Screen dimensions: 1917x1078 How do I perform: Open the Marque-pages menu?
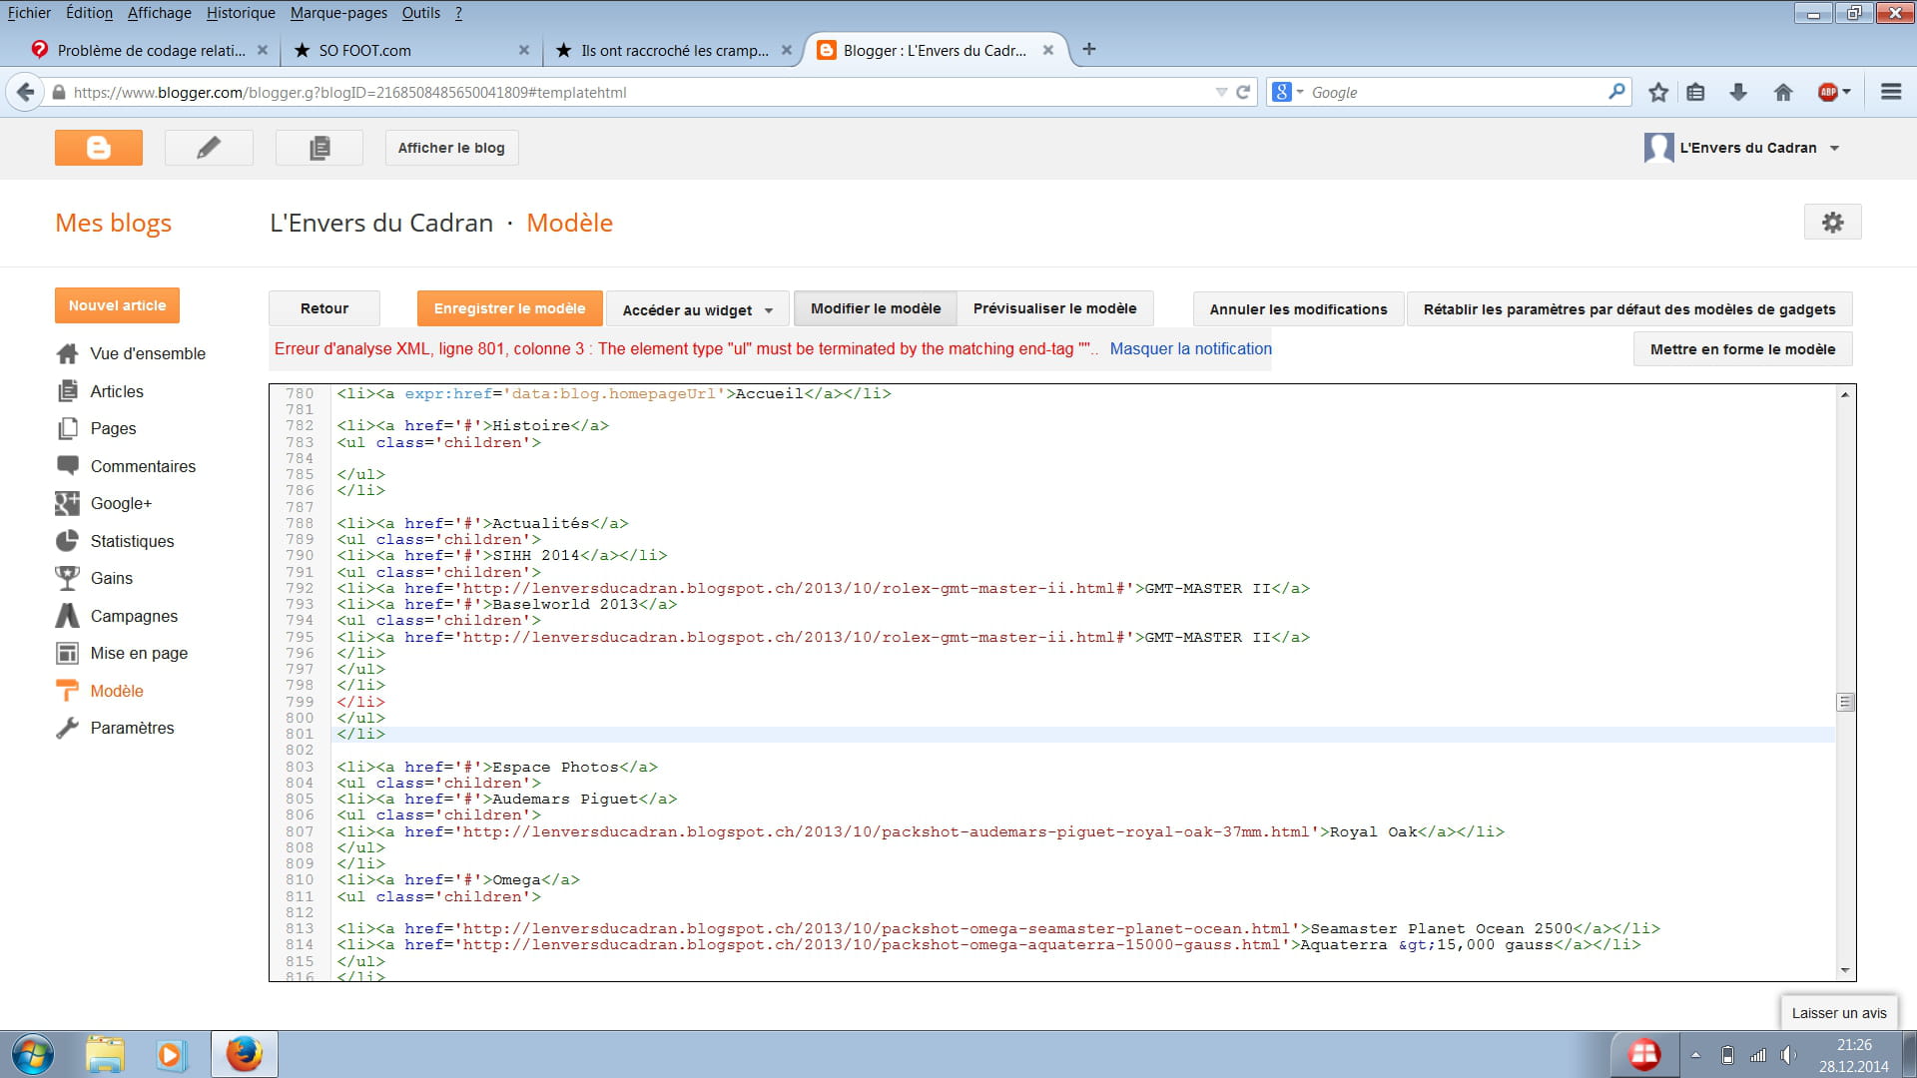pos(338,13)
